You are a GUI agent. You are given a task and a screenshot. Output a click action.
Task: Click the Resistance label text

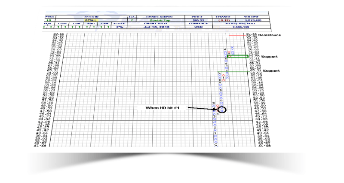point(269,35)
